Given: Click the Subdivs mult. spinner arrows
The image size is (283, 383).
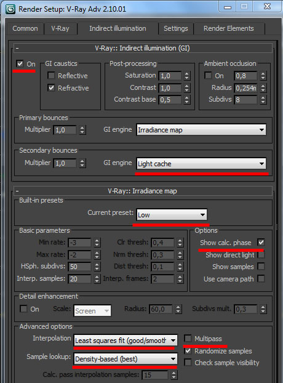Looking at the screenshot, I should [263, 309].
